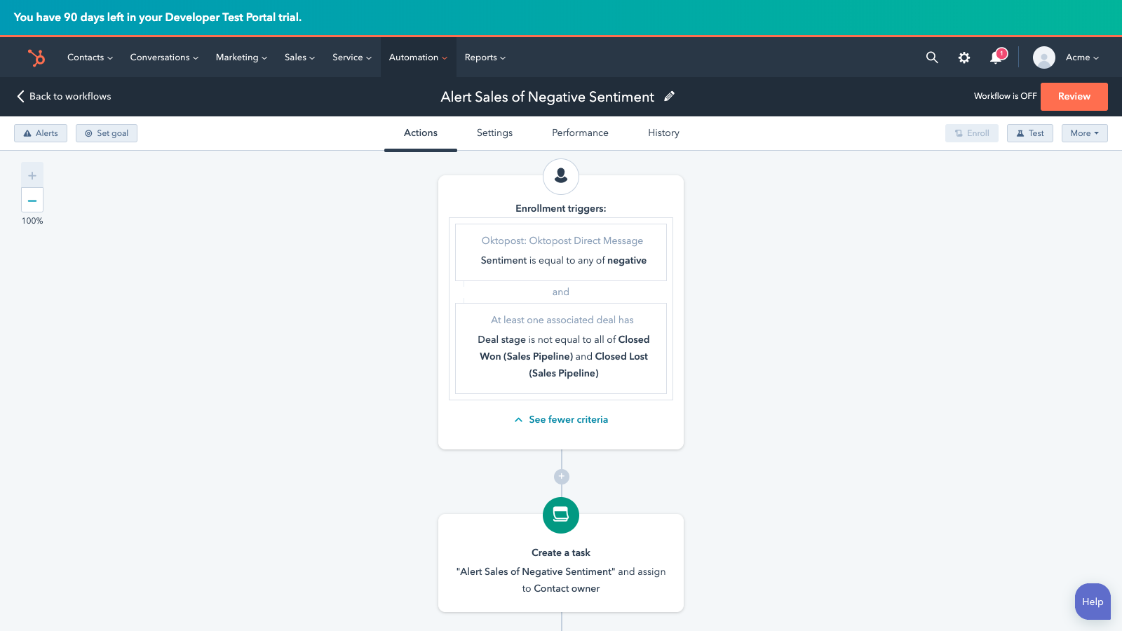Image resolution: width=1122 pixels, height=631 pixels.
Task: Edit workflow name with pencil icon
Action: click(669, 97)
